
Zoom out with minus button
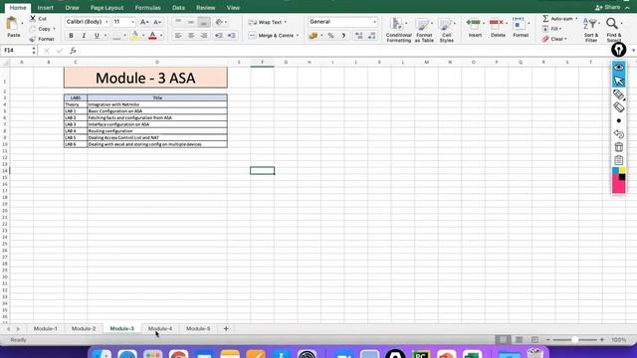pyautogui.click(x=547, y=339)
